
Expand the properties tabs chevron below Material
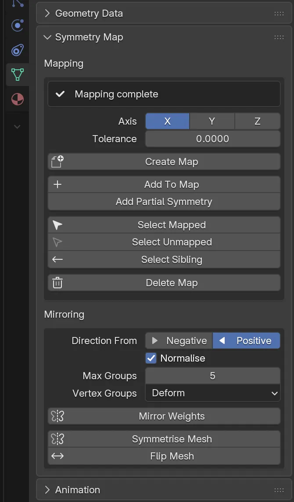click(17, 127)
